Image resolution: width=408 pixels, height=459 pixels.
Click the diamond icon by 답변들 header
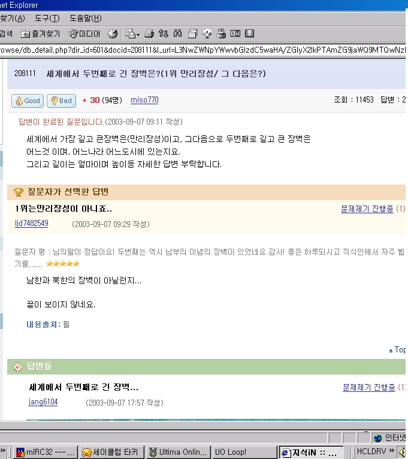(x=18, y=367)
